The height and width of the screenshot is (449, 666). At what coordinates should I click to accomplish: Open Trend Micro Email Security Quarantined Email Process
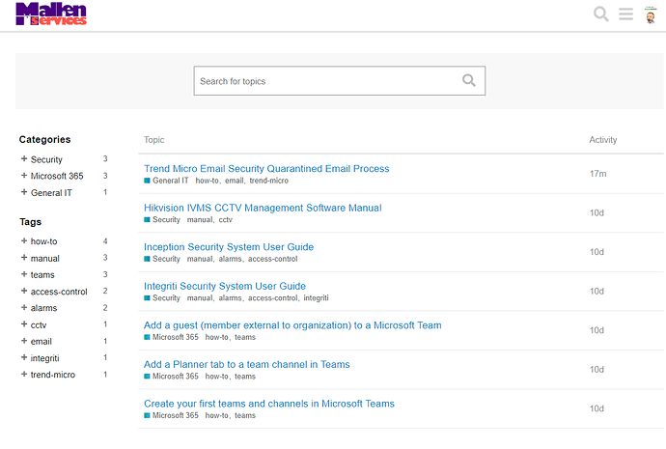(x=266, y=169)
